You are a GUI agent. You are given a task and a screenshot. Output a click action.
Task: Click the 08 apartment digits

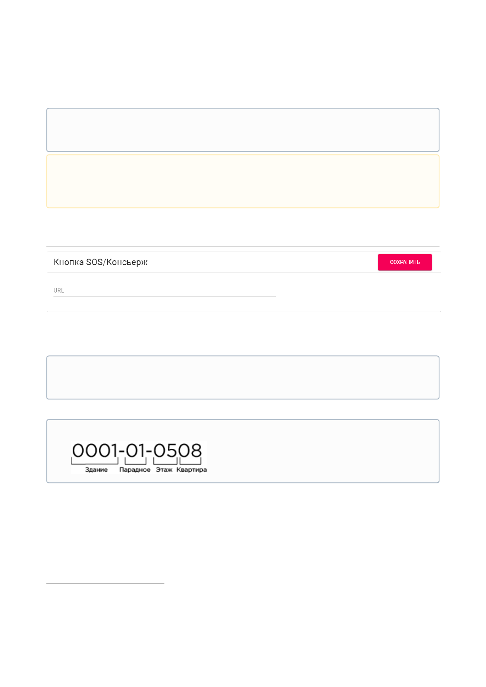[x=190, y=451]
